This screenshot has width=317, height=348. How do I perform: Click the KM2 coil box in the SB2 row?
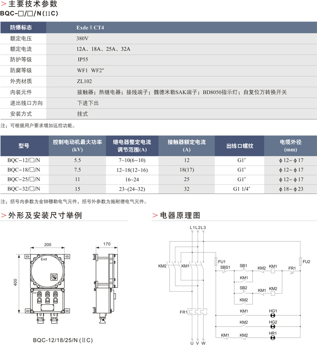coord(273,294)
